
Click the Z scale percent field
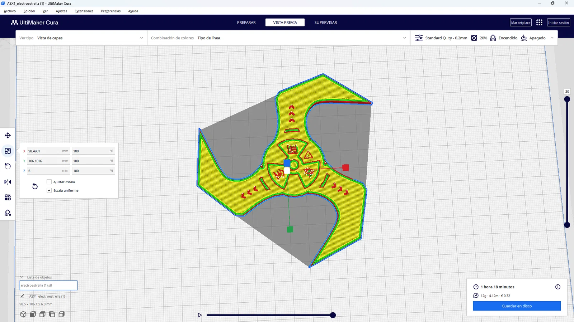[93, 171]
